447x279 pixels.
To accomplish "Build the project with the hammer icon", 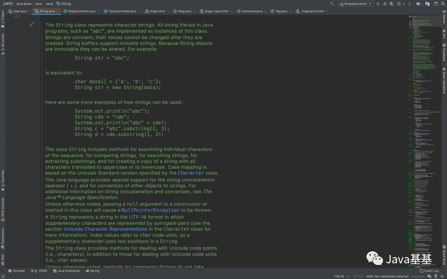I will coord(332,4).
